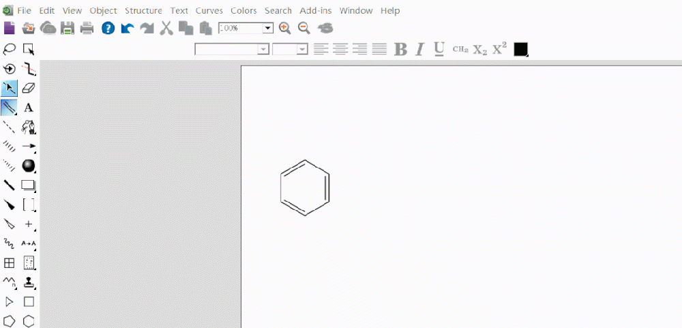This screenshot has width=682, height=328.
Task: Select the TLC Plate tool
Action: coord(29,263)
